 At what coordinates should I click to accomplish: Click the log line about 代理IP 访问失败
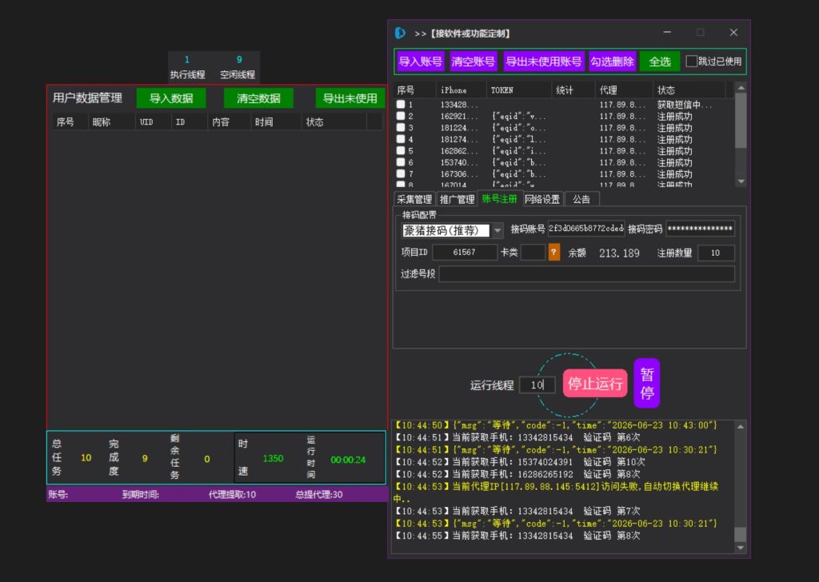point(557,492)
